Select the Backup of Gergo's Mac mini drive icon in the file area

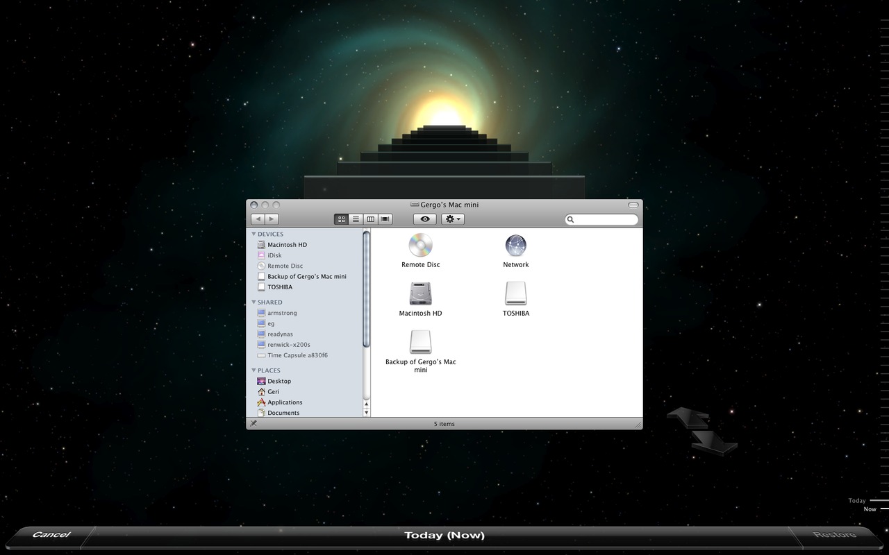[x=420, y=341]
